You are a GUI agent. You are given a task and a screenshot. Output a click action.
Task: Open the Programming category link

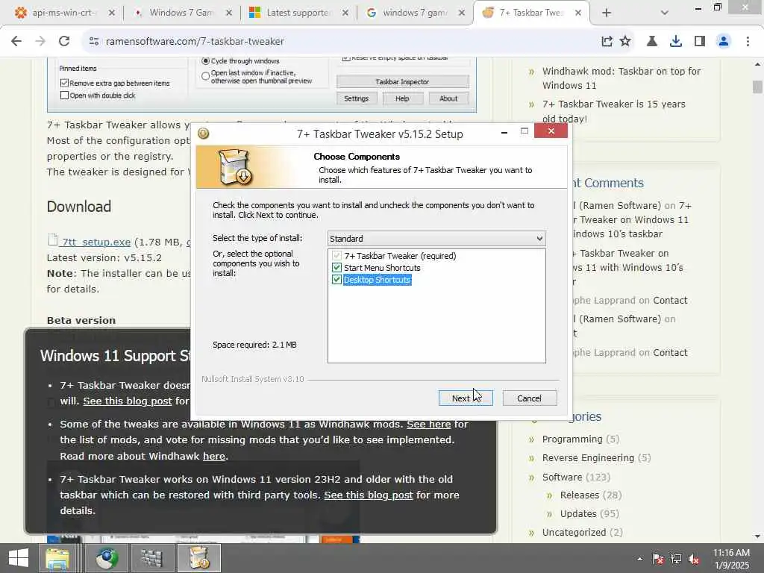572,439
